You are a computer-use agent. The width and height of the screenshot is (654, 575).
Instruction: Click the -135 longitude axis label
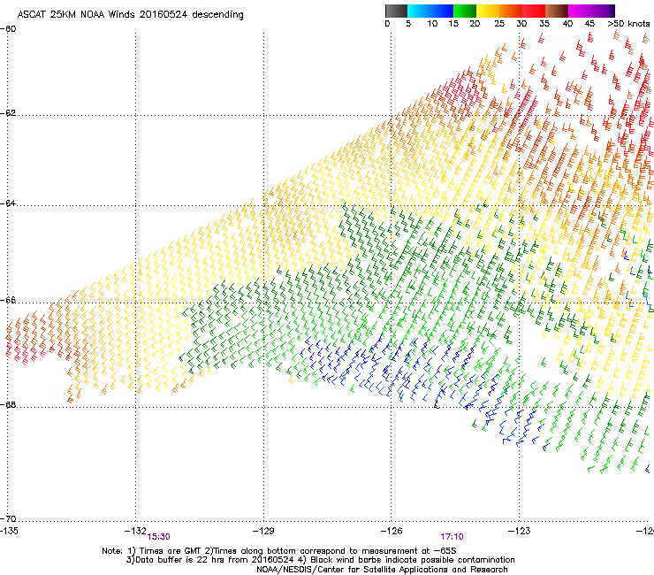click(x=9, y=531)
